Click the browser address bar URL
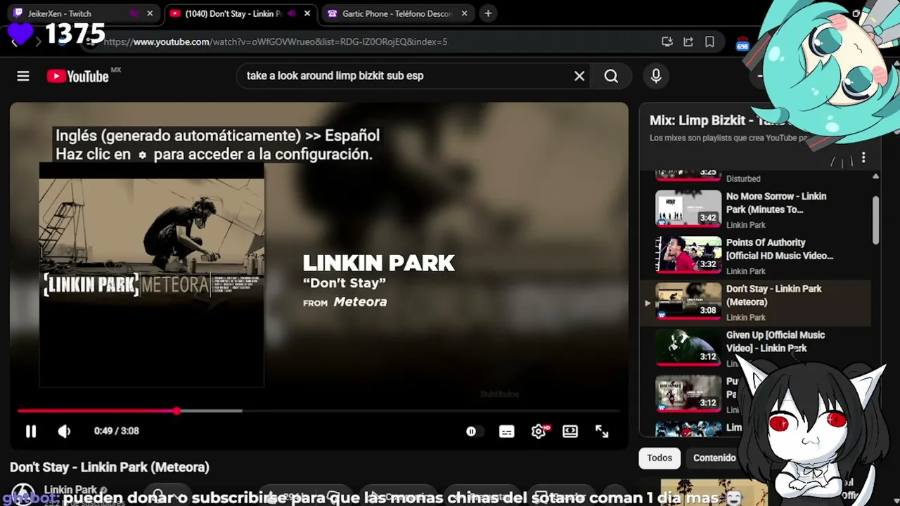Image resolution: width=900 pixels, height=506 pixels. tap(276, 42)
